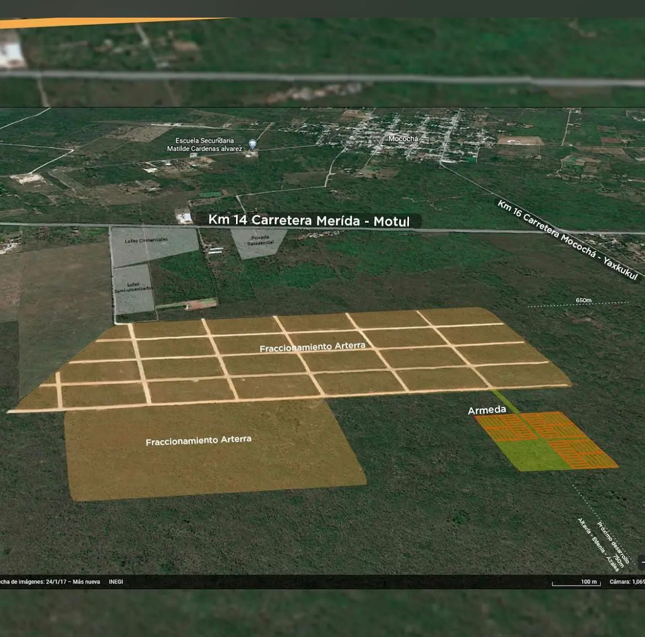The width and height of the screenshot is (645, 637).
Task: Click the Armeda label text
Action: [487, 410]
